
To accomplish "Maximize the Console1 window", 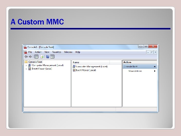I will (x=146, y=47).
